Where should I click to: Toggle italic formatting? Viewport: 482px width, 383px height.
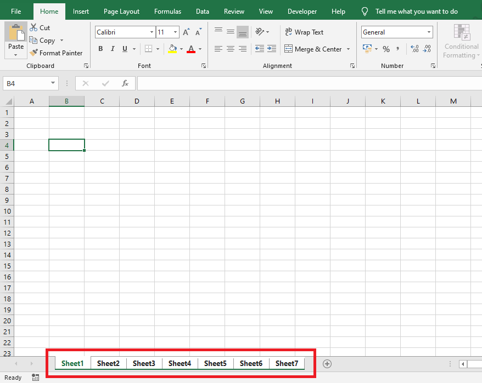click(x=113, y=49)
